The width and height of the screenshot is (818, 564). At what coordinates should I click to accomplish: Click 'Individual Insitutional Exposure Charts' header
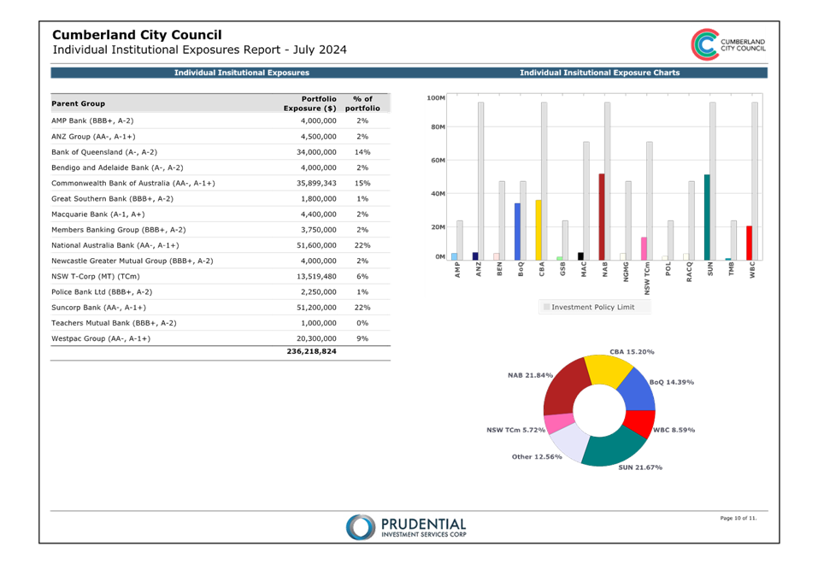point(599,73)
